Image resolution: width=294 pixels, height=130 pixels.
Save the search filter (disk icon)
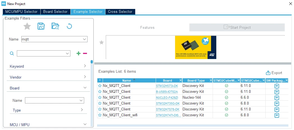click(41, 26)
